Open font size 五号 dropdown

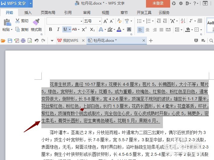click(x=100, y=21)
